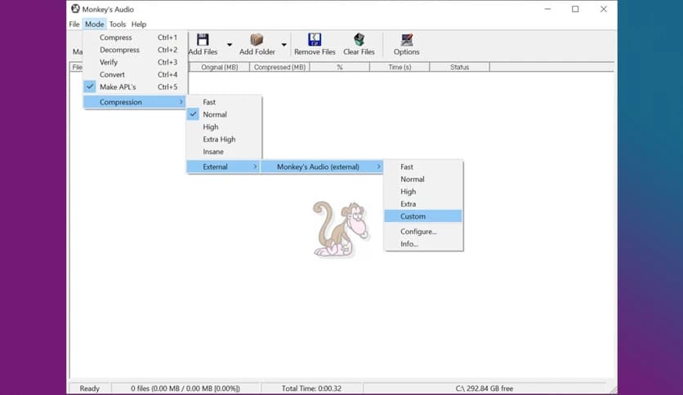683x395 pixels.
Task: Select High in the external encoder submenu
Action: [x=423, y=192]
